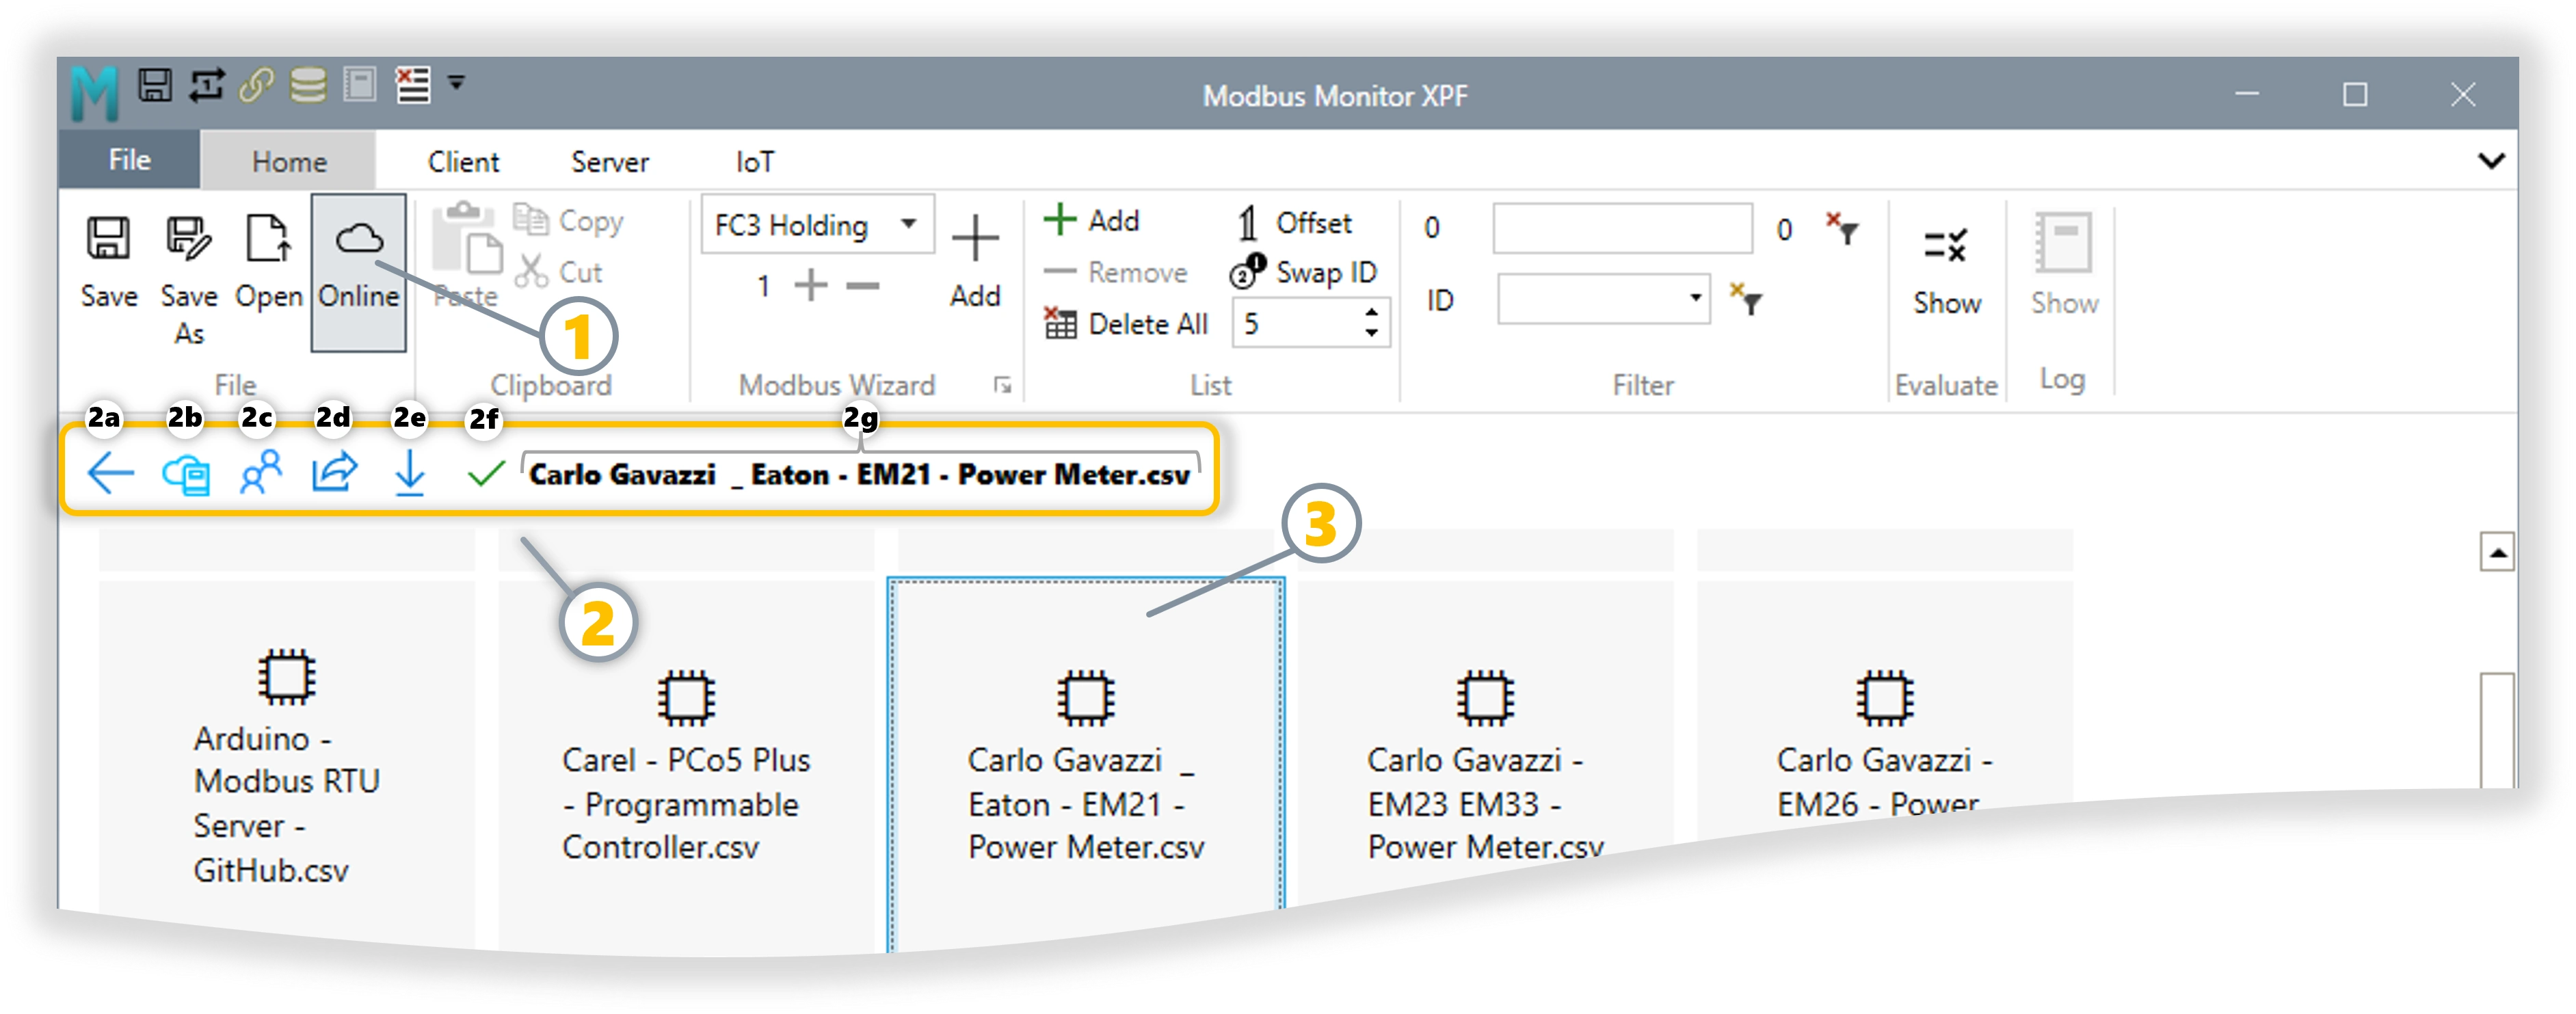Viewport: 2576px width, 1014px height.
Task: Open the Modbus Wizard dialog launcher
Action: [1002, 386]
